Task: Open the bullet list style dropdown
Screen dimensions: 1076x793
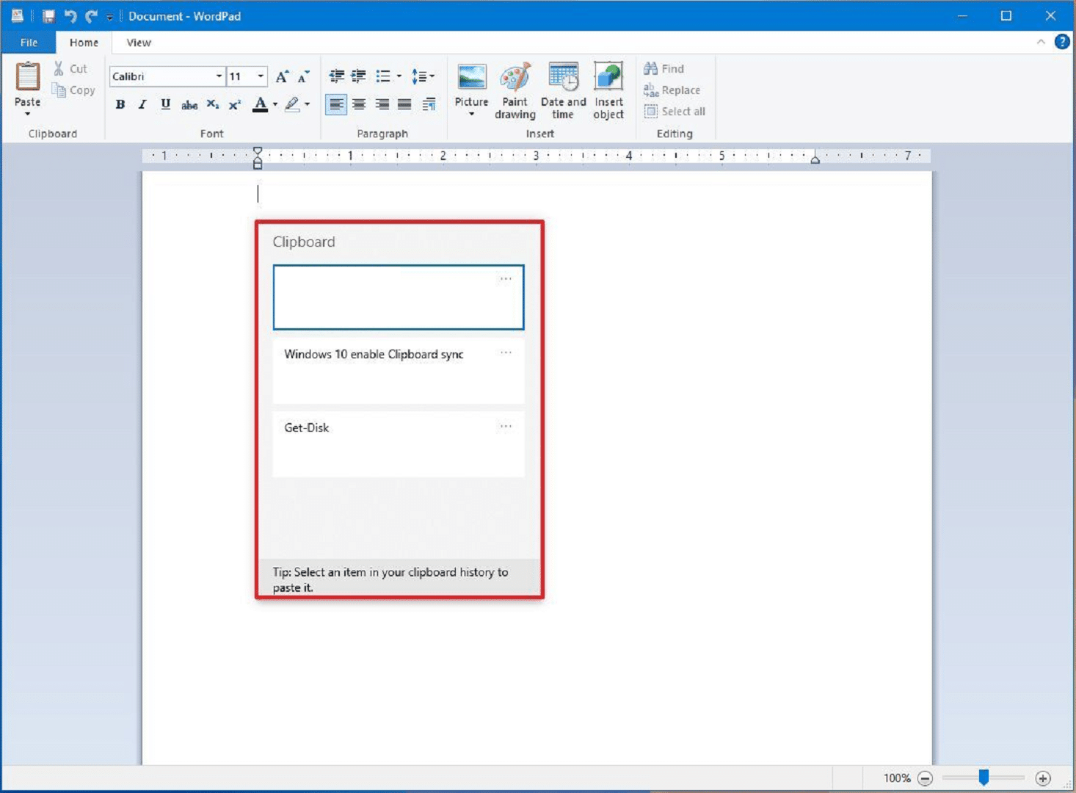Action: [399, 76]
